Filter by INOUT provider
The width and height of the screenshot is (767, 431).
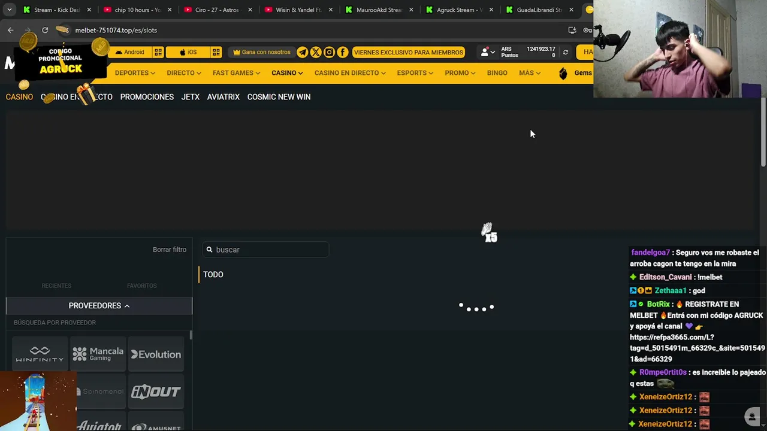tap(156, 391)
